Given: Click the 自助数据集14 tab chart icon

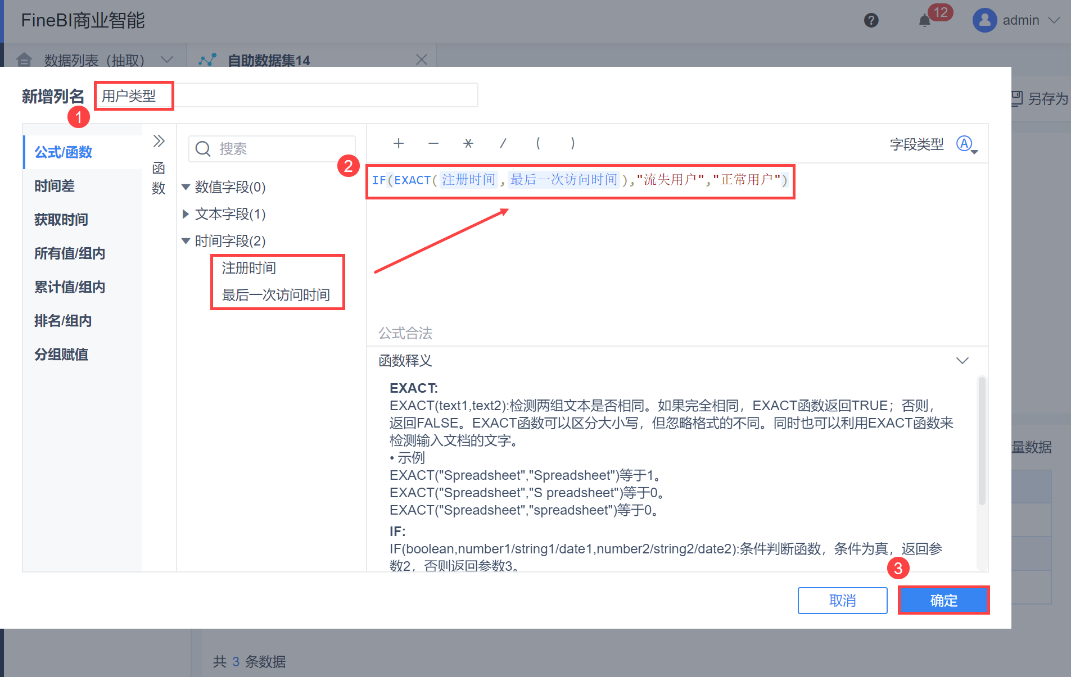Looking at the screenshot, I should (207, 60).
